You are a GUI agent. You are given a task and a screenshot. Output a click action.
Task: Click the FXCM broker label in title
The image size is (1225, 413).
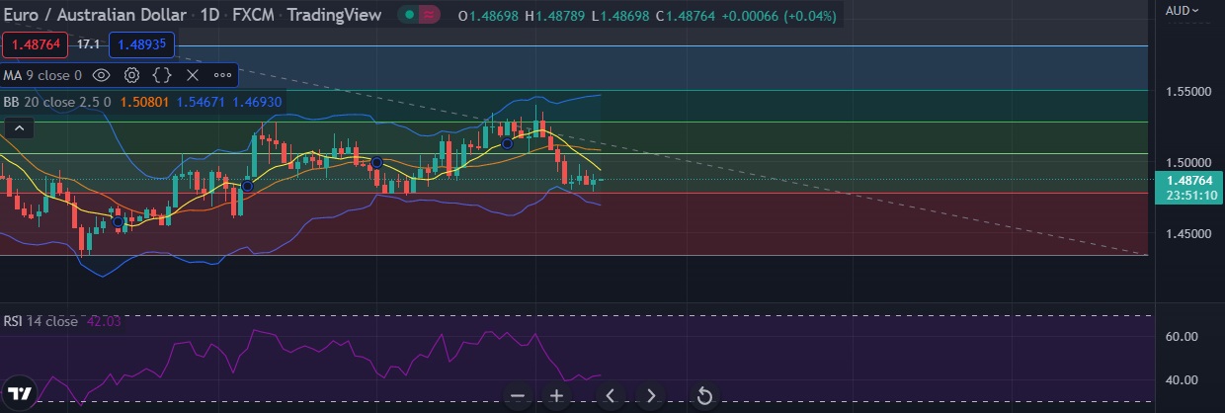pyautogui.click(x=254, y=16)
